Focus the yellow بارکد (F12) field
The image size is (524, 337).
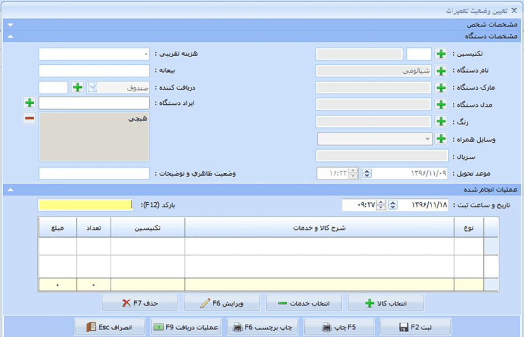tap(86, 205)
